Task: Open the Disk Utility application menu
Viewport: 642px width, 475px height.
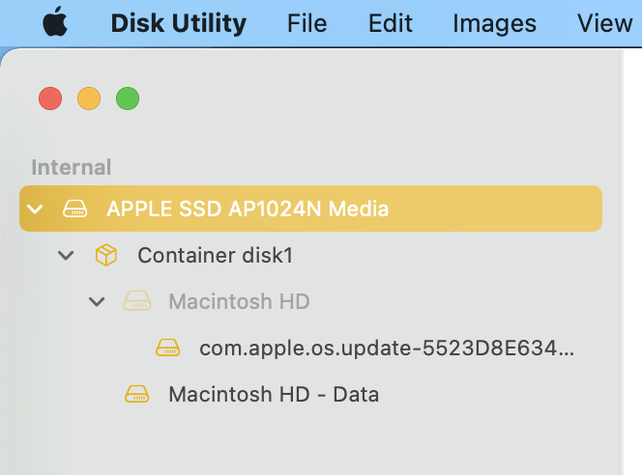Action: (179, 22)
